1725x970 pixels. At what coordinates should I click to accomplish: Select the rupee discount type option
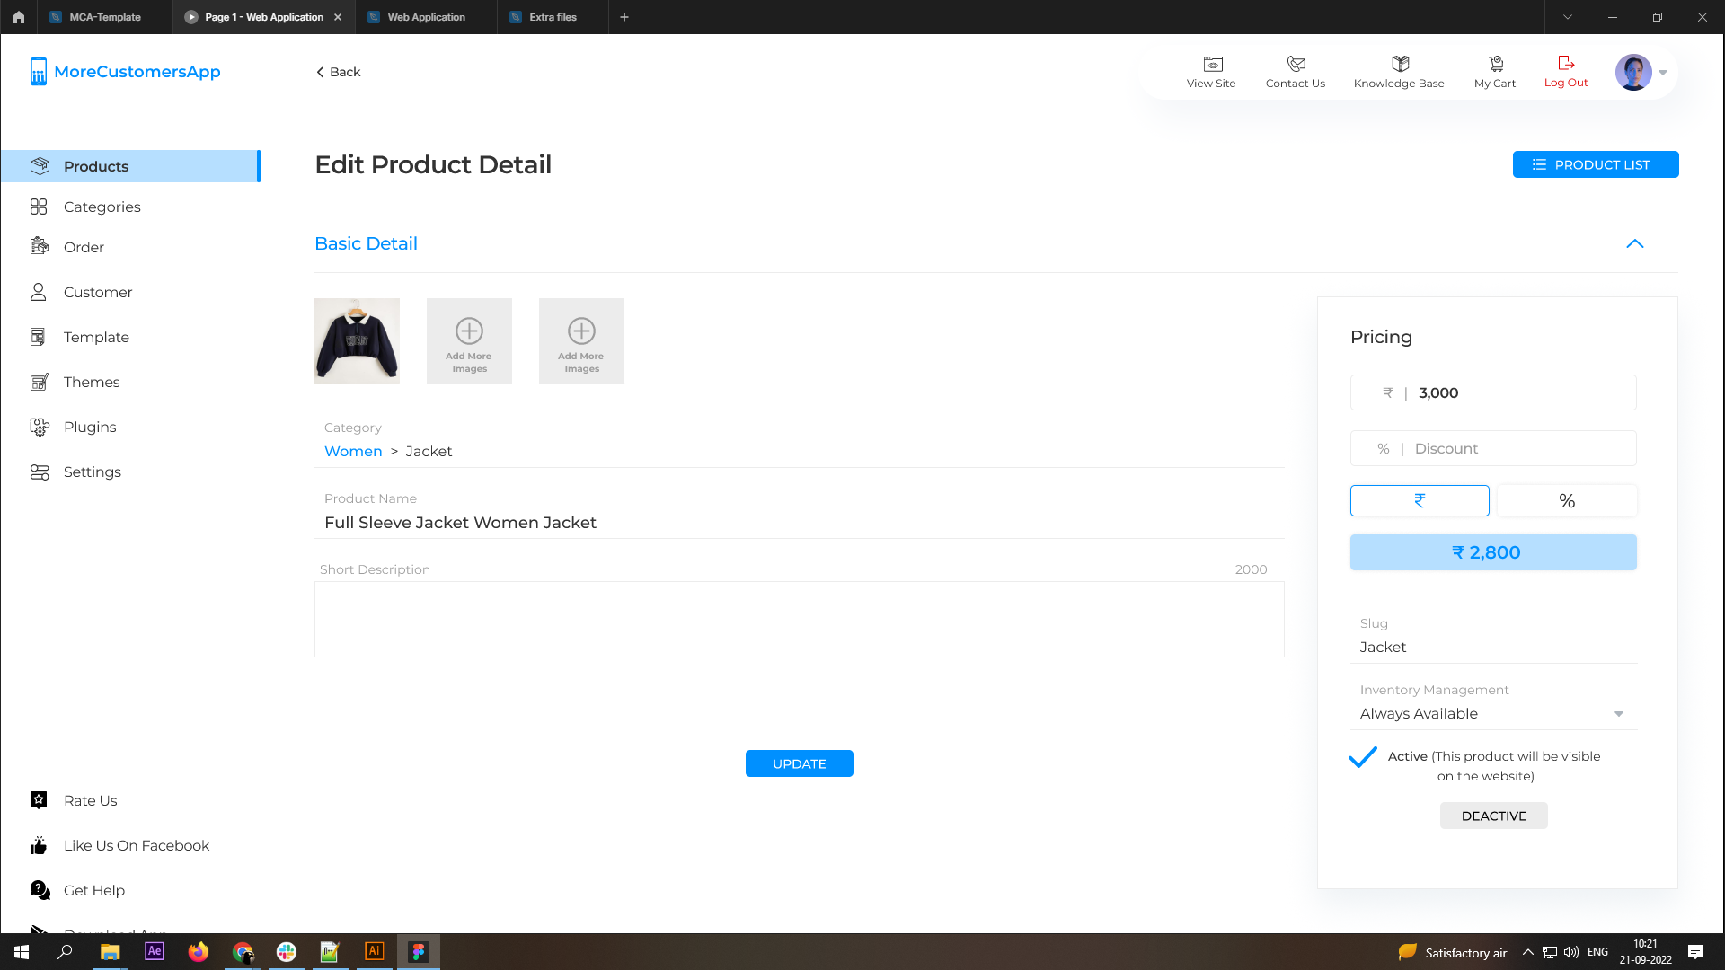click(1420, 500)
